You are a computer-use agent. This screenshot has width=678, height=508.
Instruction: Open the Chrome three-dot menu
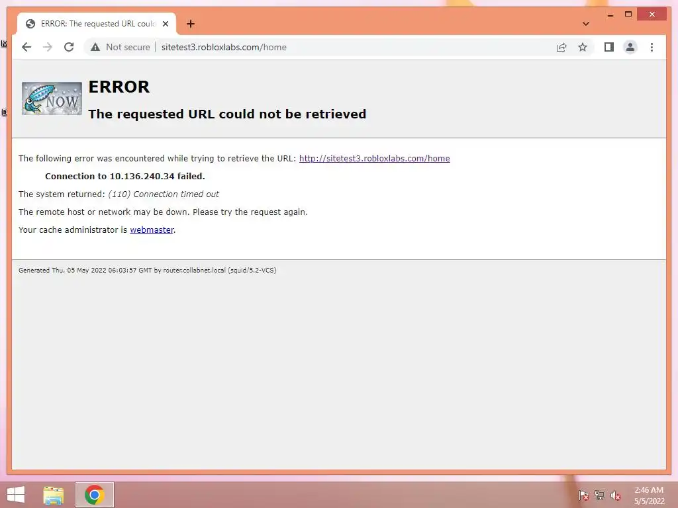coord(652,47)
